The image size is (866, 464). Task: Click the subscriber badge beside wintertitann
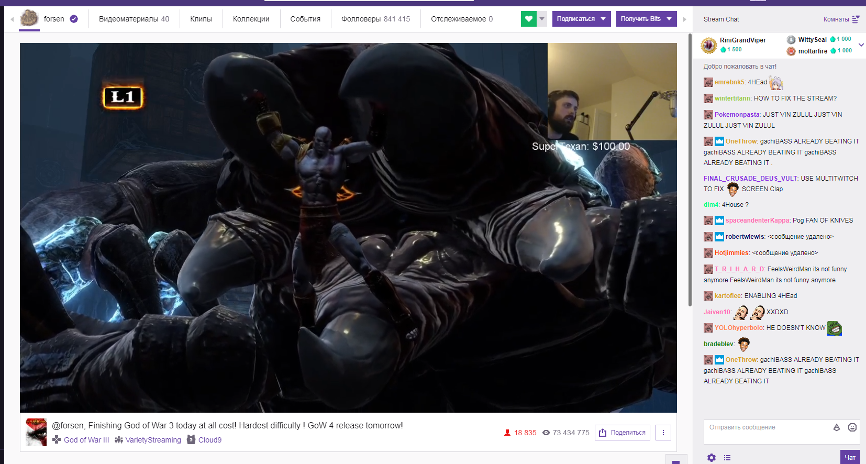click(708, 98)
